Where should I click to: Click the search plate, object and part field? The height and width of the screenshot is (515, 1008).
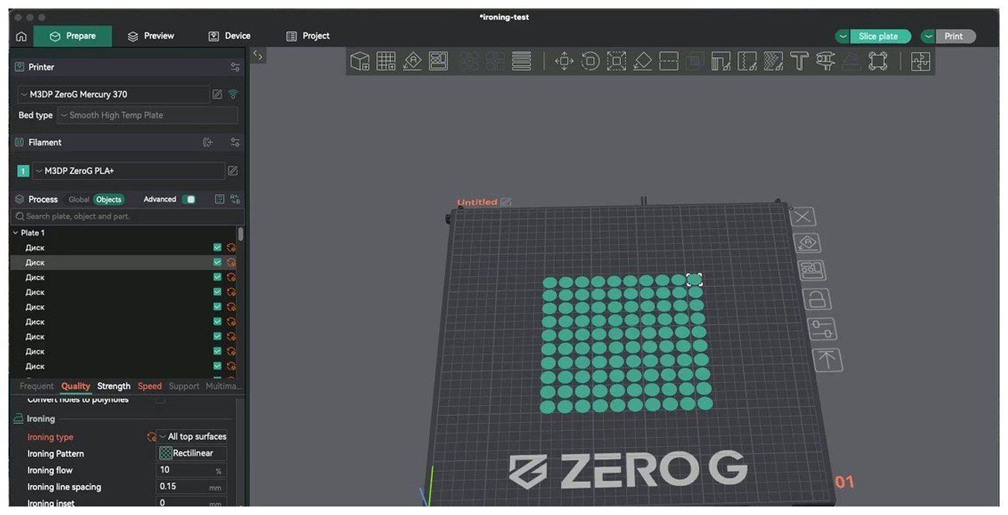click(x=126, y=217)
